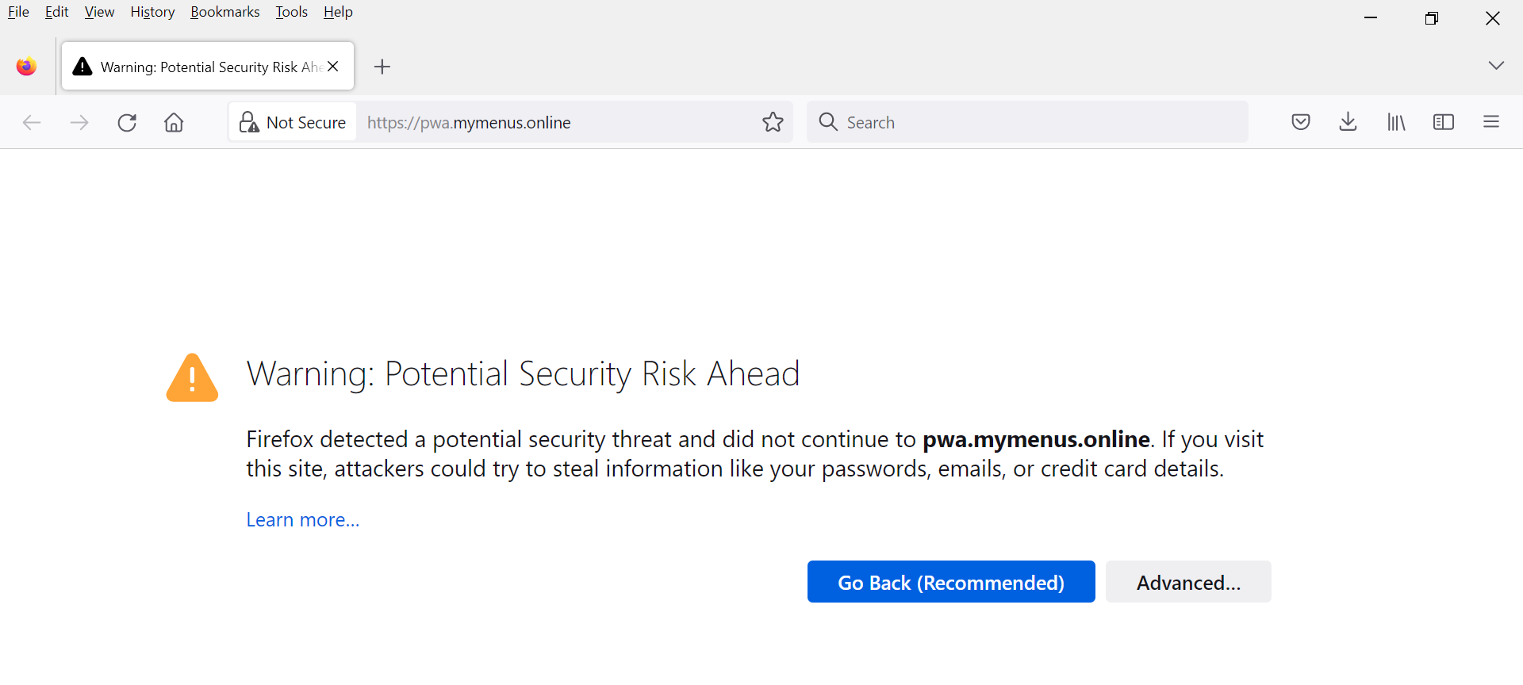Screen dimensions: 1523x685
Task: Click the 'Not Secure' label text
Action: coord(306,123)
